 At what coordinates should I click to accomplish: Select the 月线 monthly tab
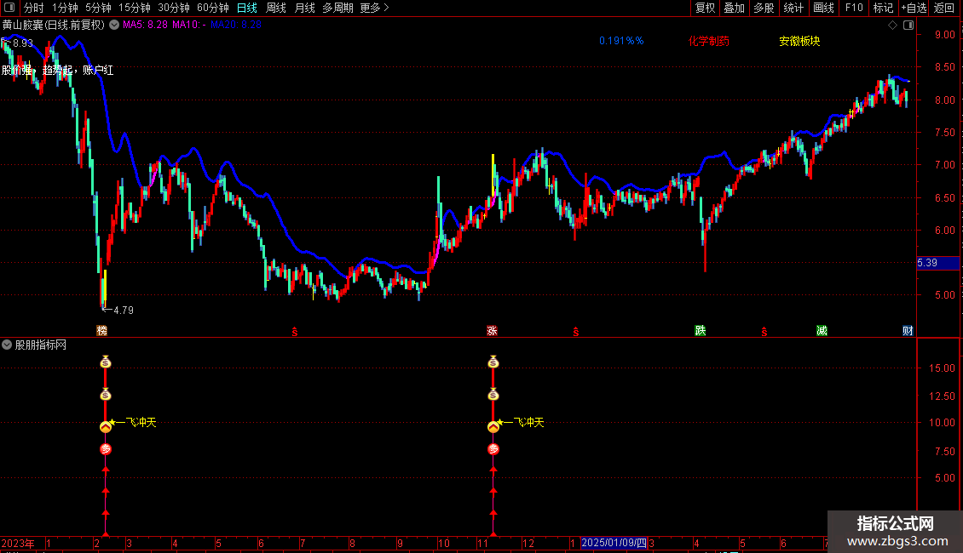point(304,8)
